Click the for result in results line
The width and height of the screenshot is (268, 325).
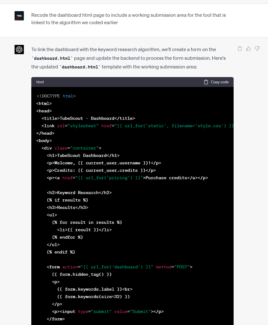pos(87,223)
